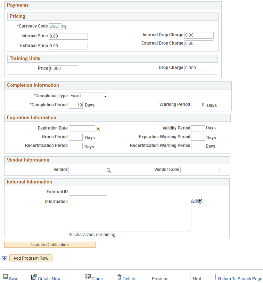The width and height of the screenshot is (263, 283).
Task: Open Information field in popout window
Action: 194,201
